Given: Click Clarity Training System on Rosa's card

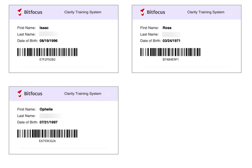Looking at the screenshot, I should pos(206,12).
